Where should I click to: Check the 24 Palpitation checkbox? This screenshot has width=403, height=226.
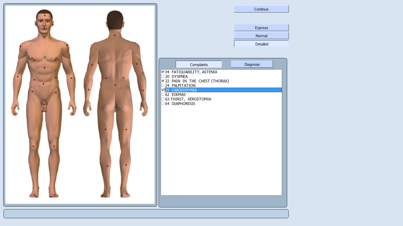[163, 85]
